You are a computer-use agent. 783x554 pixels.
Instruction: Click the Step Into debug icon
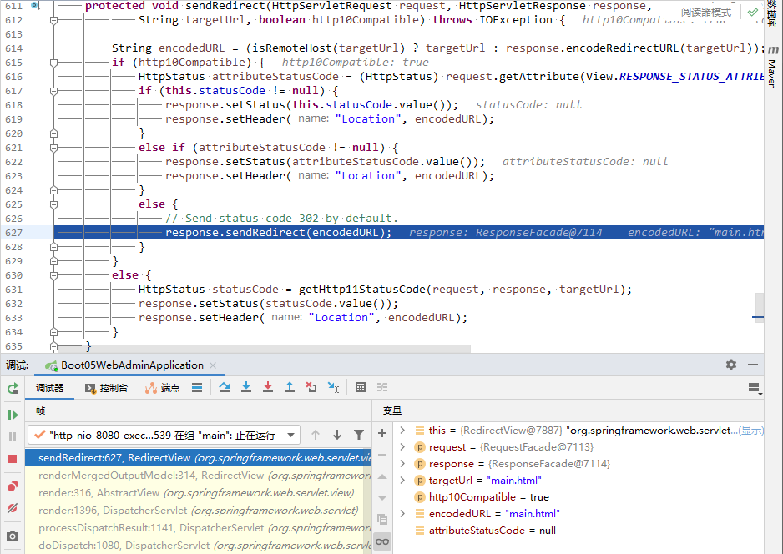(x=246, y=387)
